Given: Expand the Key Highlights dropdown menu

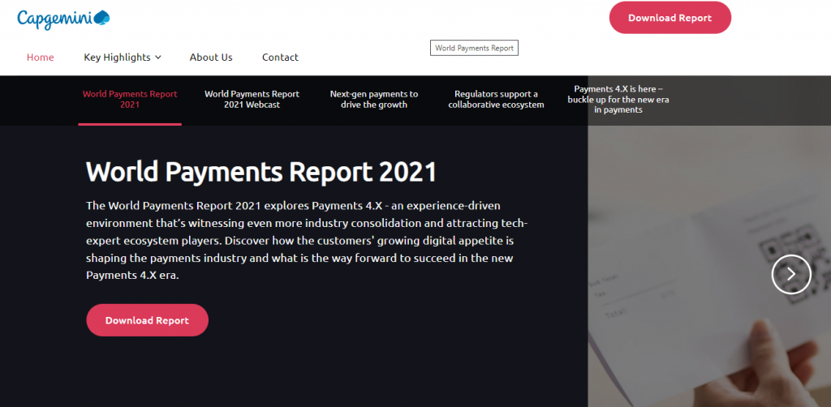Looking at the screenshot, I should pos(123,58).
